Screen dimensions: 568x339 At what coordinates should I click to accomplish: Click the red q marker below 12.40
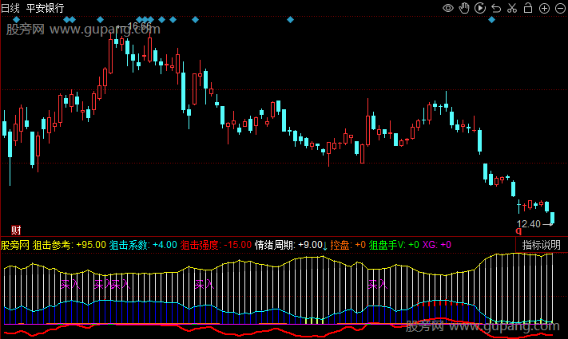(518, 231)
